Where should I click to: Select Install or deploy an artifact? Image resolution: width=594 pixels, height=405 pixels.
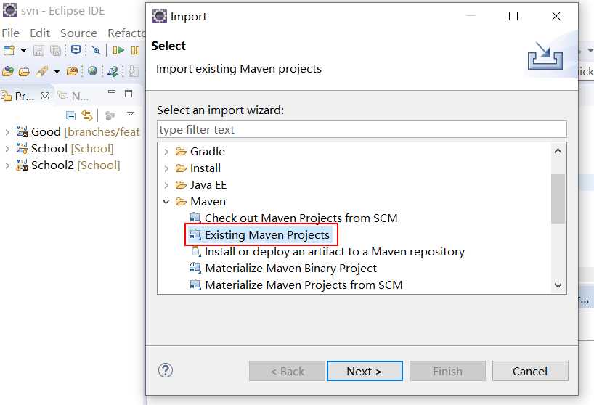(327, 251)
